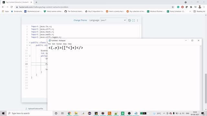Open Notepad's File menu
207x116 pixels.
[x=49, y=44]
